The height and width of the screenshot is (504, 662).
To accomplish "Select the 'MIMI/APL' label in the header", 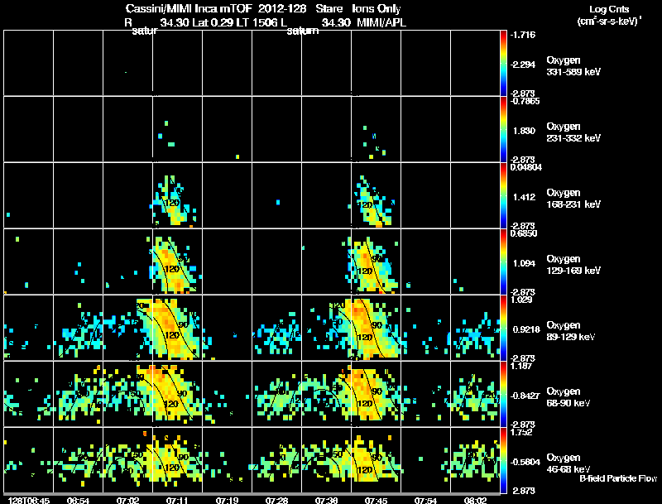I will [x=381, y=22].
